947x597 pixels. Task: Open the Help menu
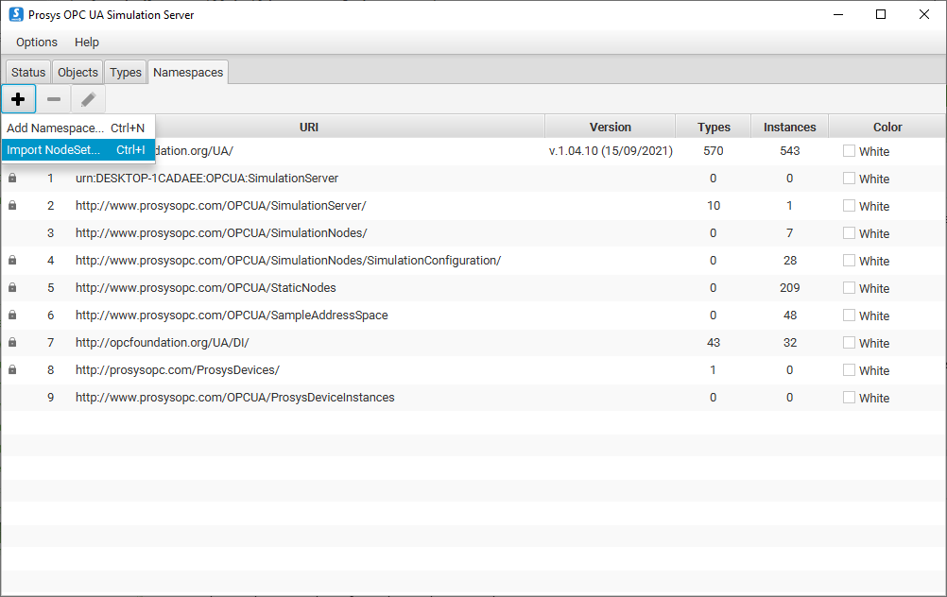(87, 42)
